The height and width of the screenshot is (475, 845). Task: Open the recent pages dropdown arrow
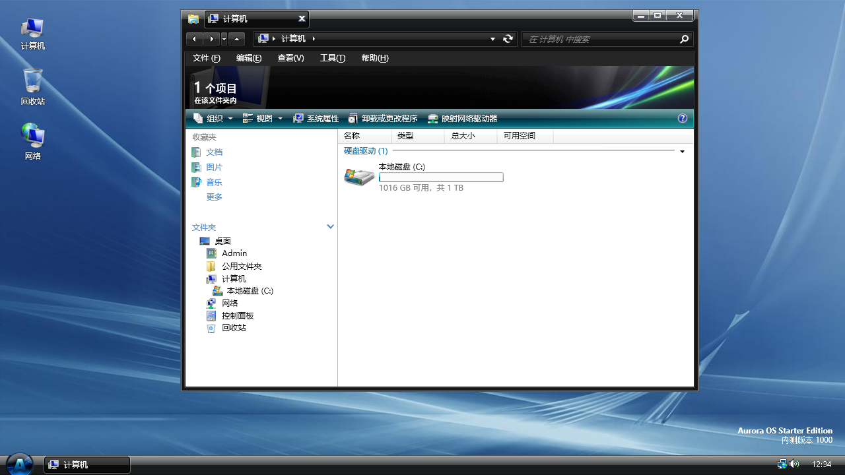click(224, 39)
